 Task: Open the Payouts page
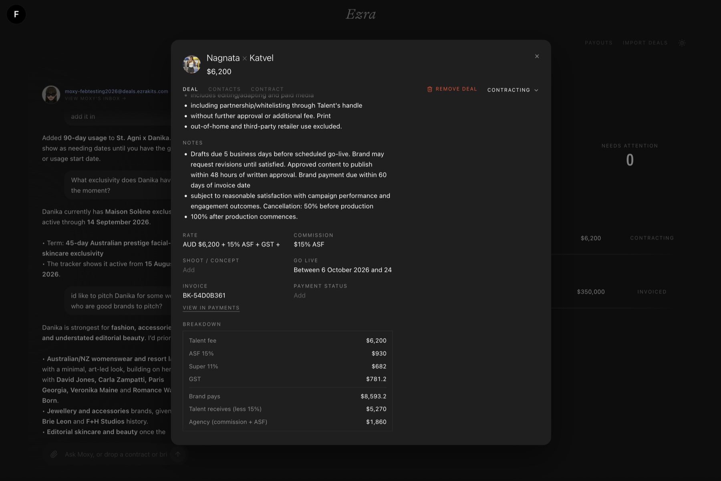[598, 43]
